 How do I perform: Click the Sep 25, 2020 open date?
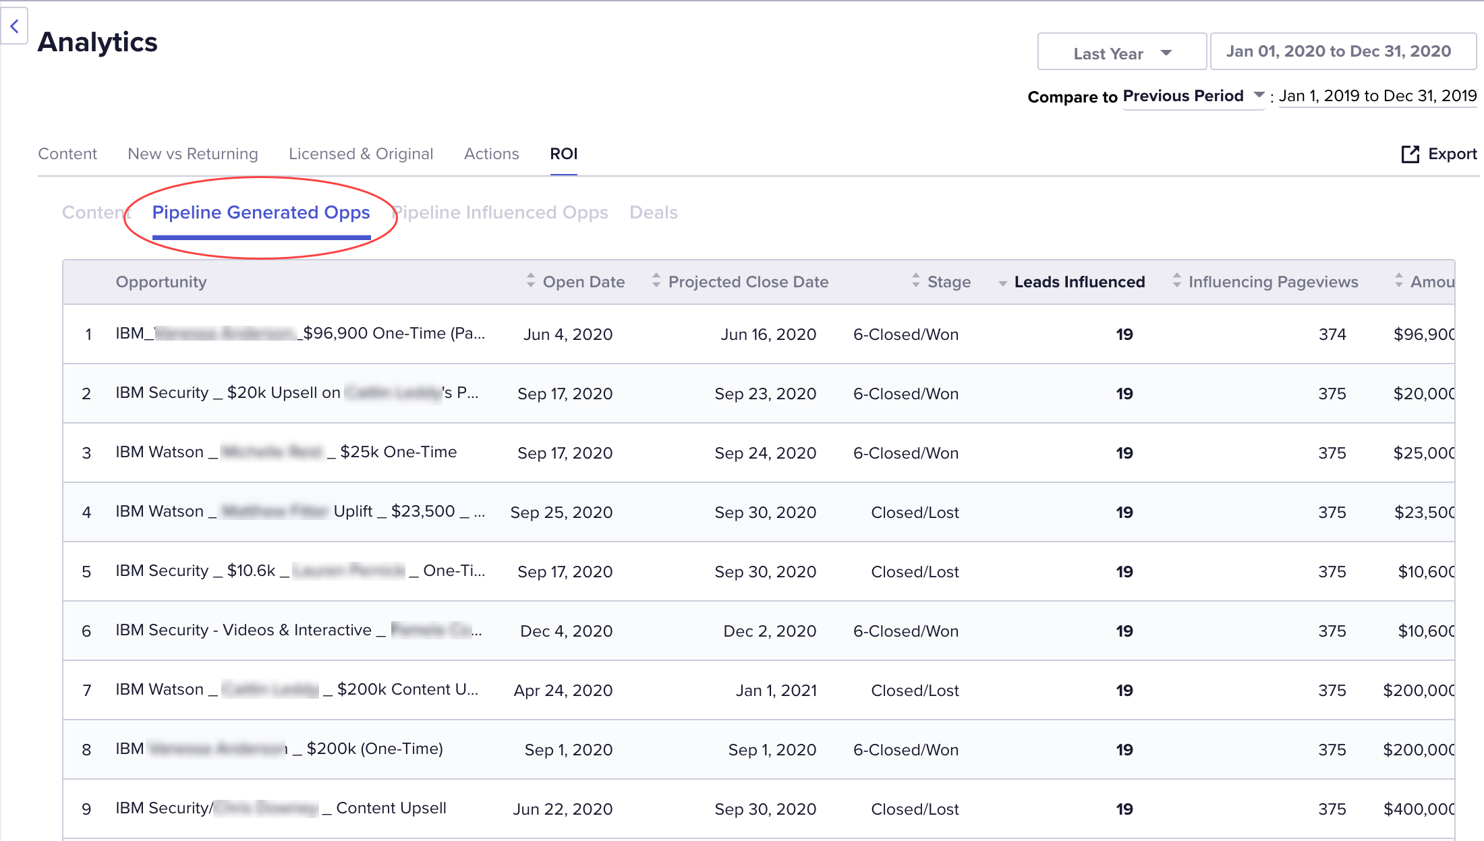(561, 513)
